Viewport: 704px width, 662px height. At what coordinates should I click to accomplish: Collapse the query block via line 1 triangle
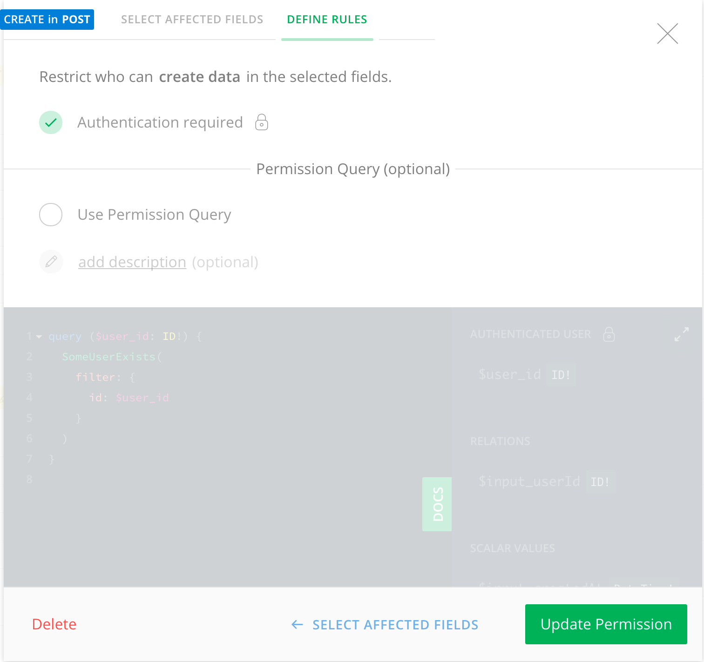tap(39, 336)
